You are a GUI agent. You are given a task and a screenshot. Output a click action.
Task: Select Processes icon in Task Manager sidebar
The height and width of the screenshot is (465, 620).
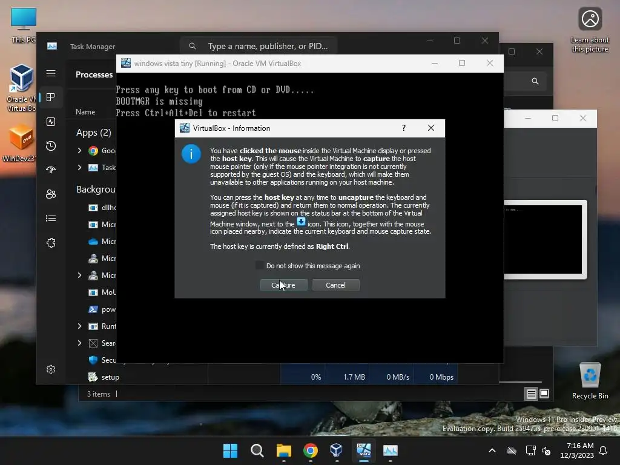point(51,97)
